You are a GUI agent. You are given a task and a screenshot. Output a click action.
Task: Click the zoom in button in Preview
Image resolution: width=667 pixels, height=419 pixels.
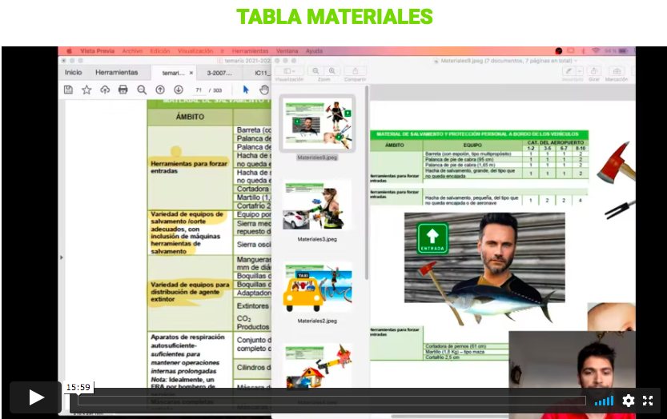point(331,71)
